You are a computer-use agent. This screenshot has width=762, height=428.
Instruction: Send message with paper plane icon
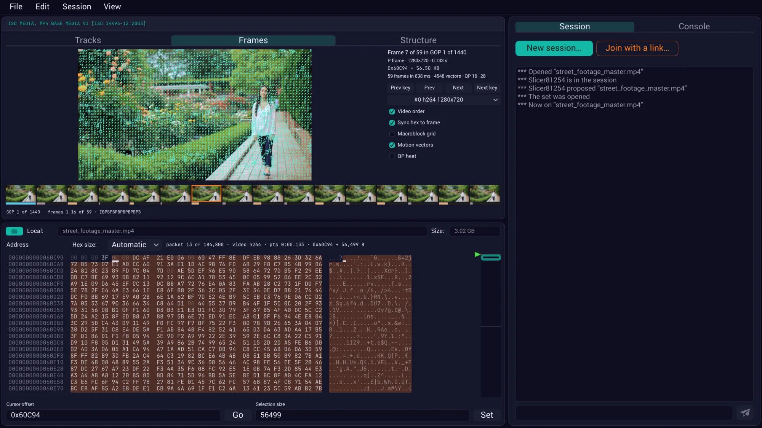[x=745, y=412]
